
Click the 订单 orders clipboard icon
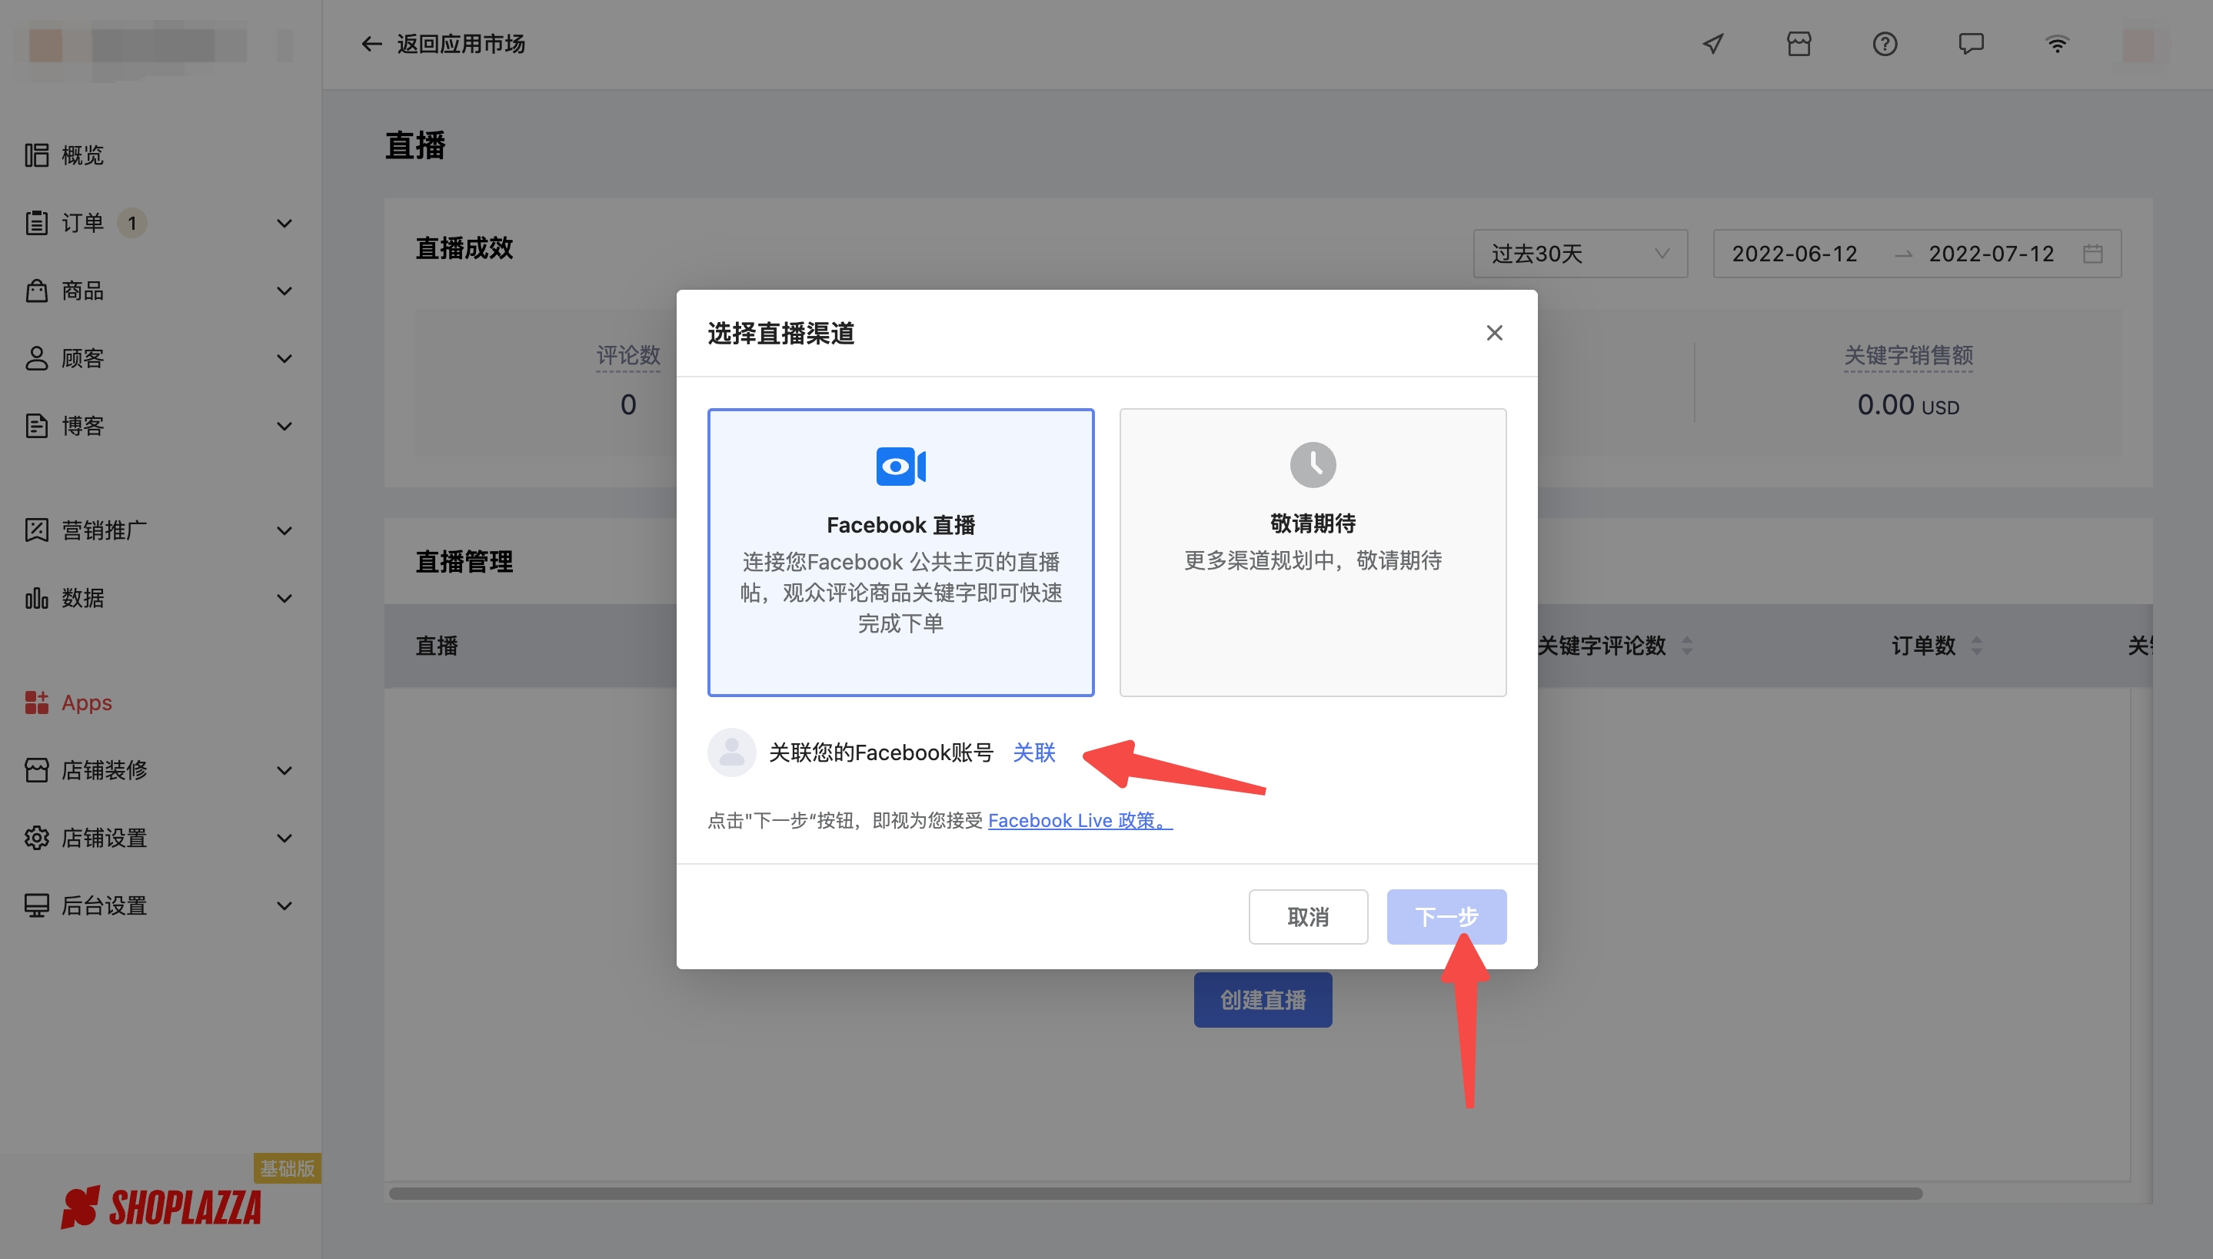[36, 223]
